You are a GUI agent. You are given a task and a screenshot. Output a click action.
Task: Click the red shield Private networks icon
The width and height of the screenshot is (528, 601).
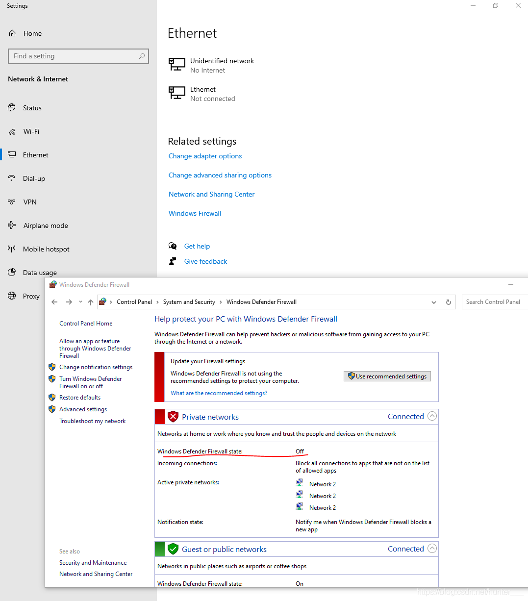click(x=173, y=417)
